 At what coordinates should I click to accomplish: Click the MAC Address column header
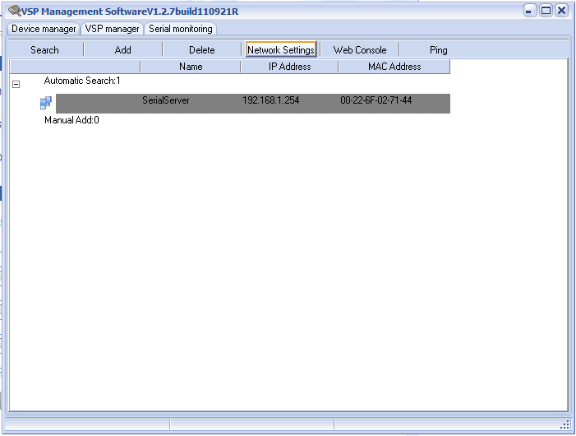click(x=394, y=67)
